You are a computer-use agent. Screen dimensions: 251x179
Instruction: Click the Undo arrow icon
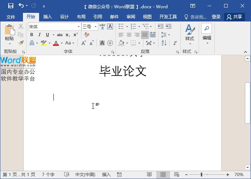click(x=21, y=6)
